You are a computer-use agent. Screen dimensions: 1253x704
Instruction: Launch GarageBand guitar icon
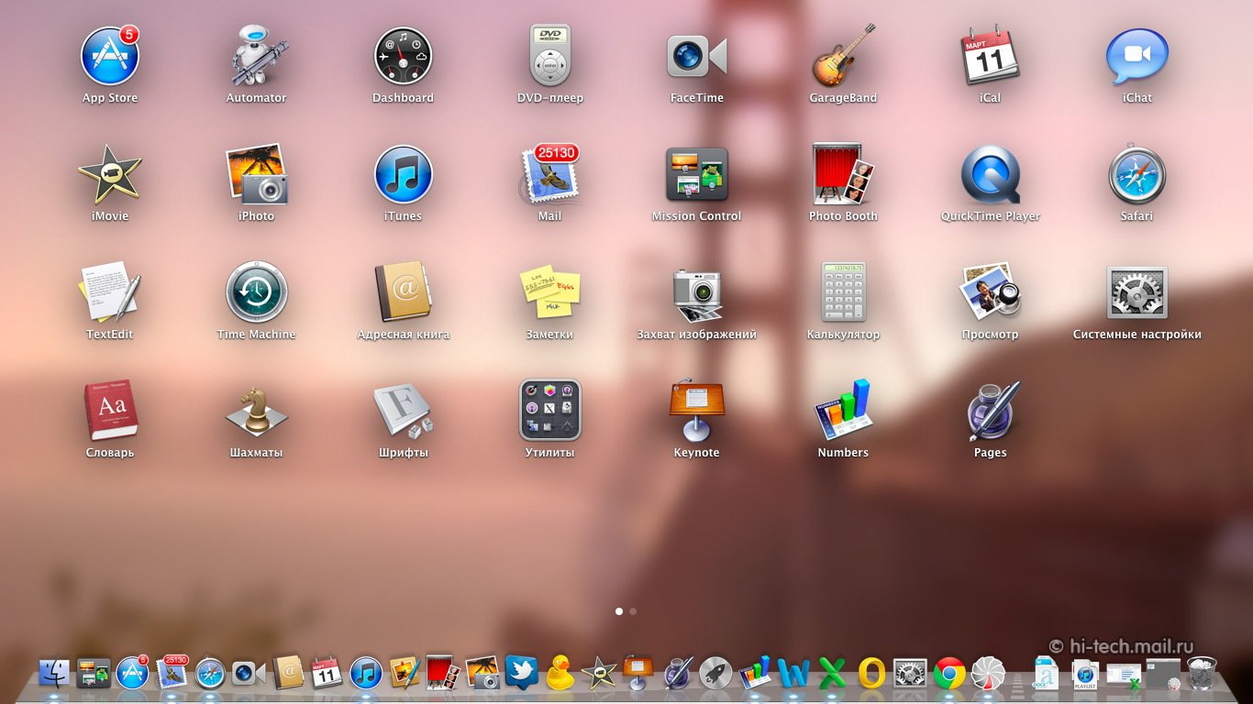844,56
